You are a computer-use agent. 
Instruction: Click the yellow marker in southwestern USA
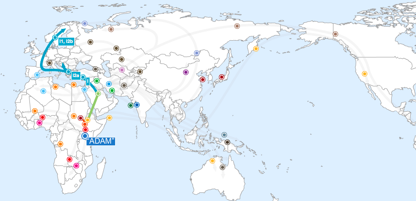365,74
